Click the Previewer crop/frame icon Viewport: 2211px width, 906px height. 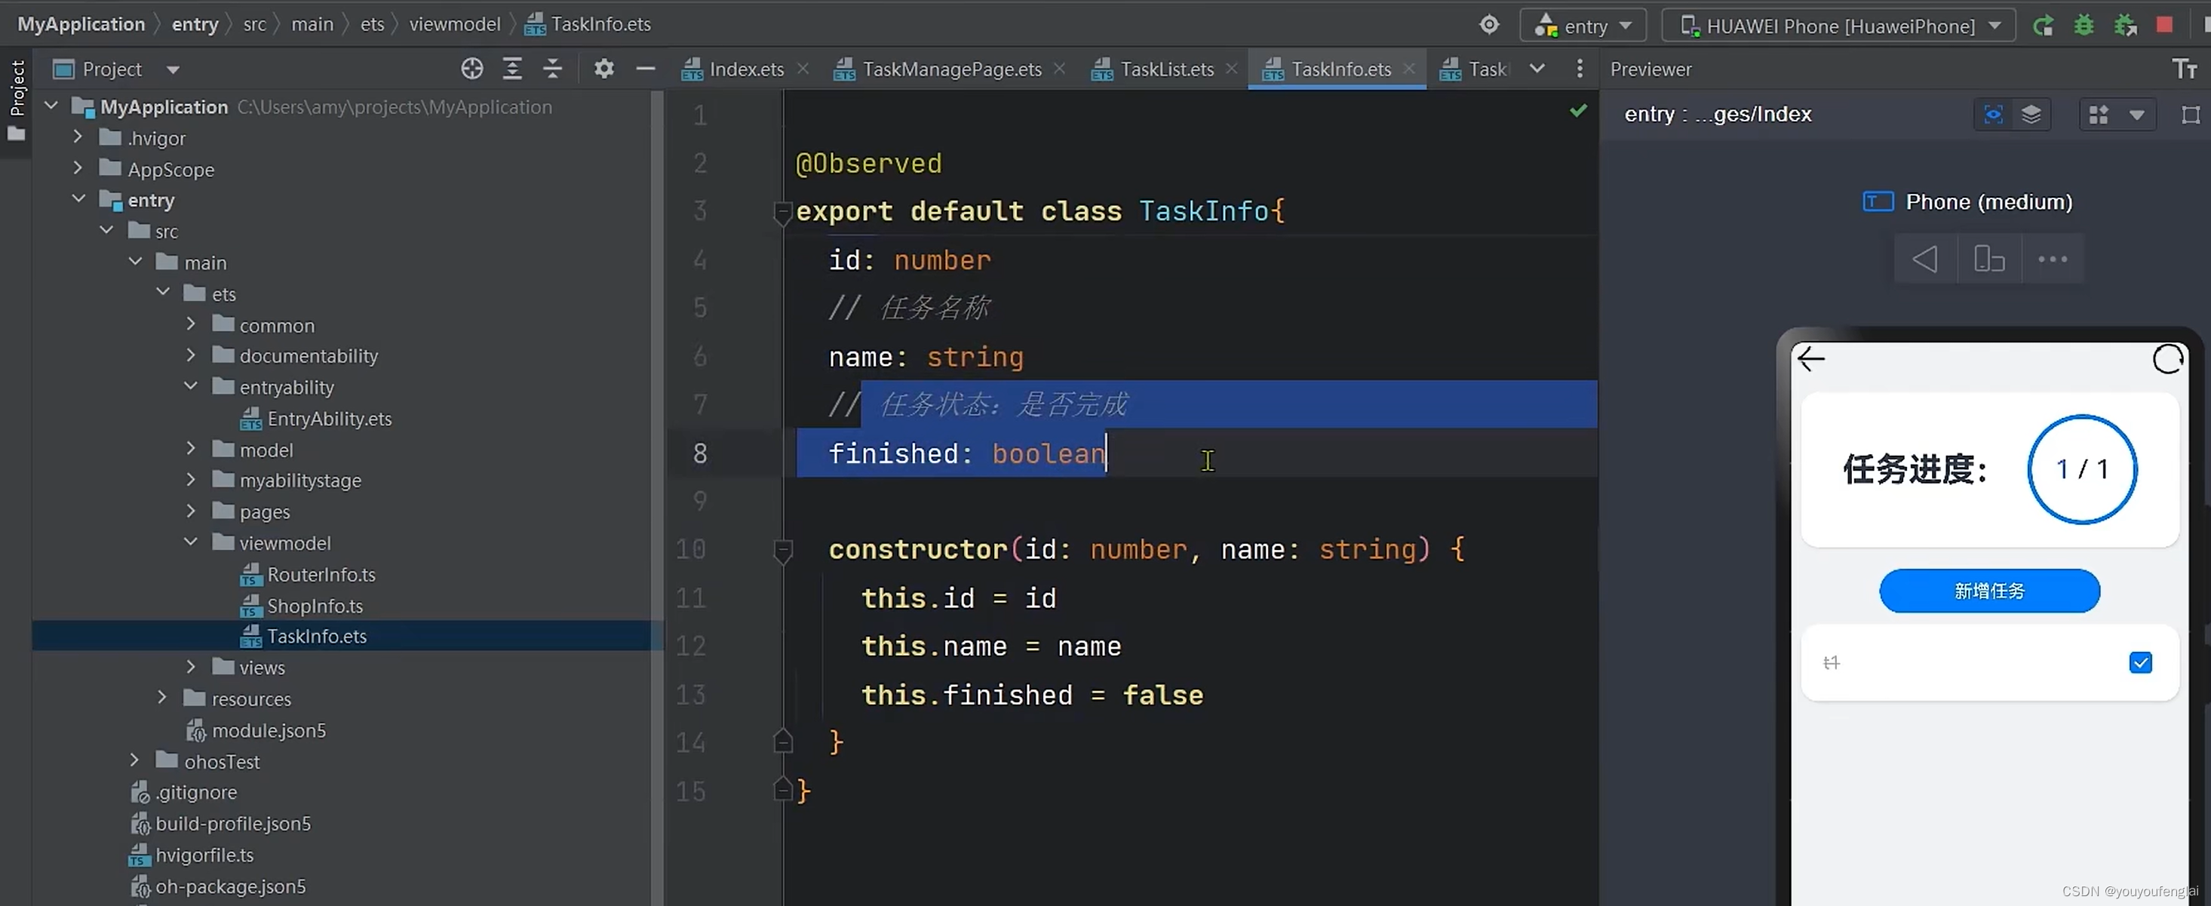point(2191,115)
